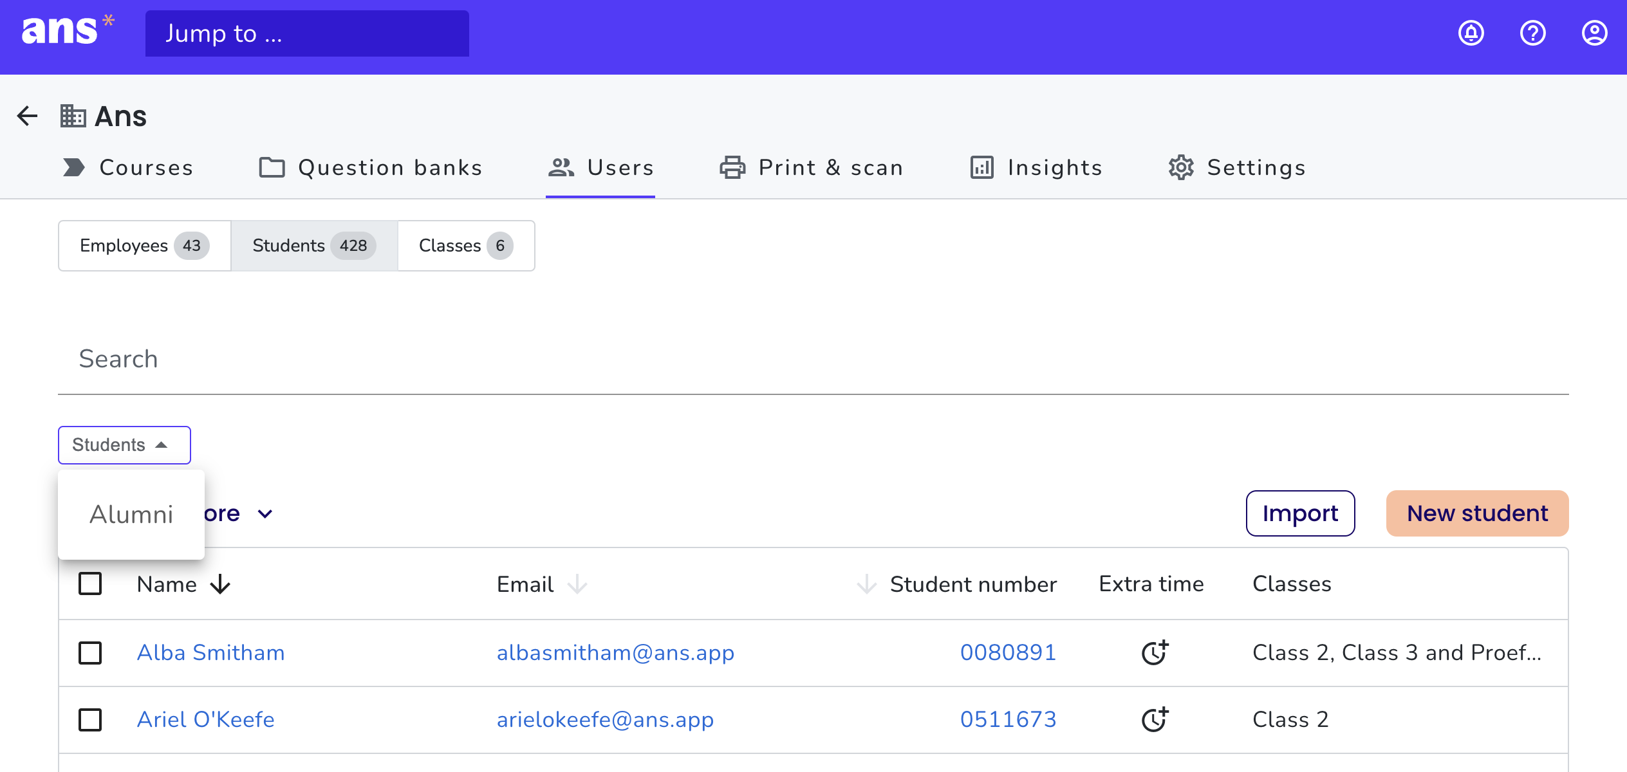Image resolution: width=1627 pixels, height=772 pixels.
Task: Click the Student number column header
Action: (973, 584)
